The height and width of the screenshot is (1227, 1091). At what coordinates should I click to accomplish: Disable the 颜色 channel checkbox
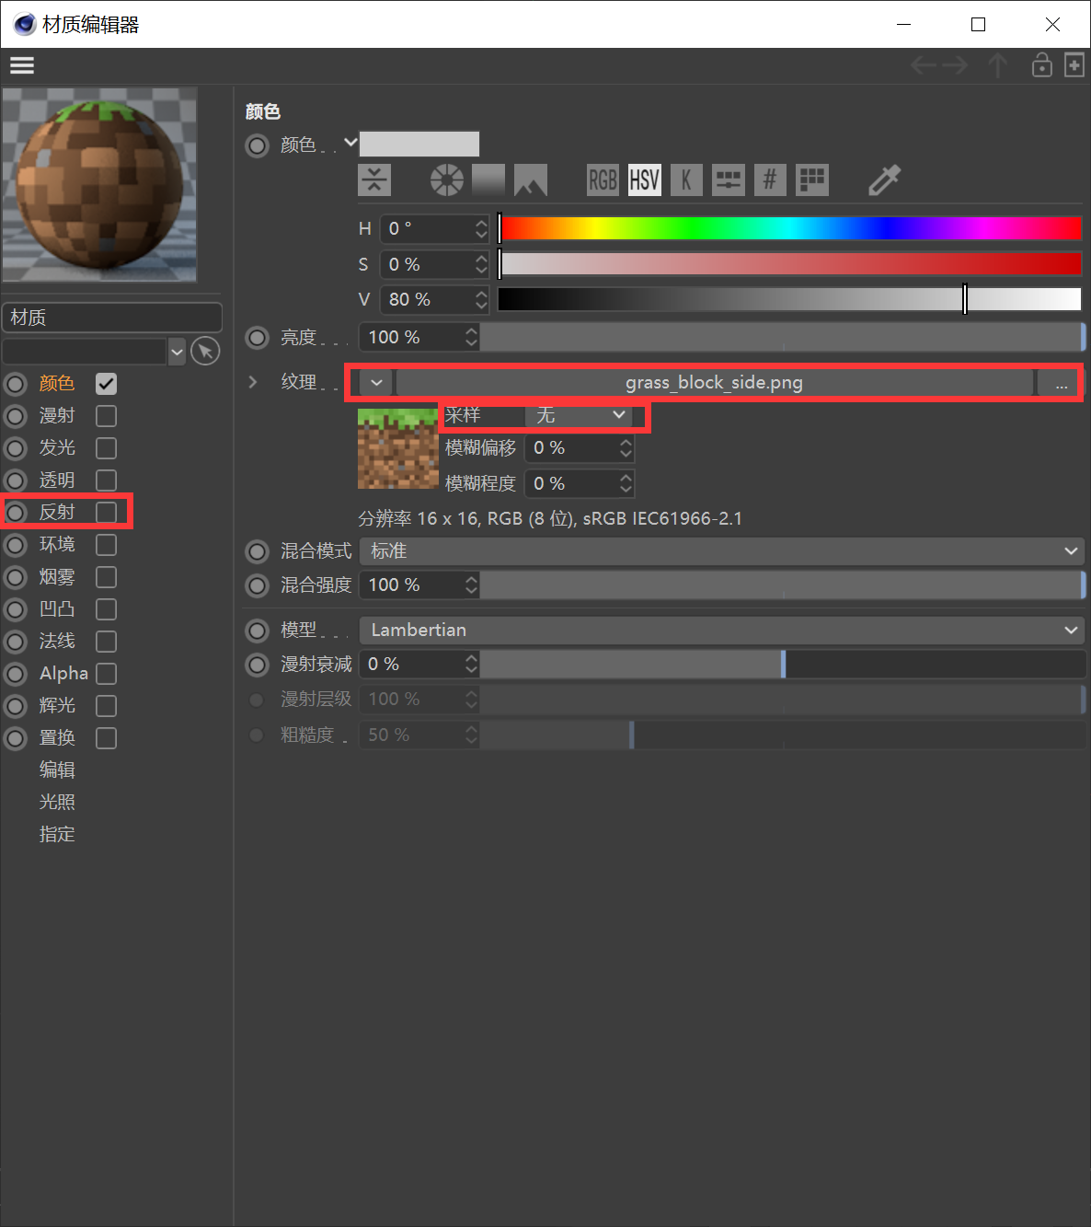coord(107,384)
